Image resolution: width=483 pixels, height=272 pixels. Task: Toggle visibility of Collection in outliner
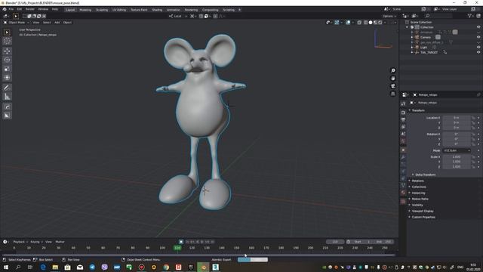click(x=478, y=27)
